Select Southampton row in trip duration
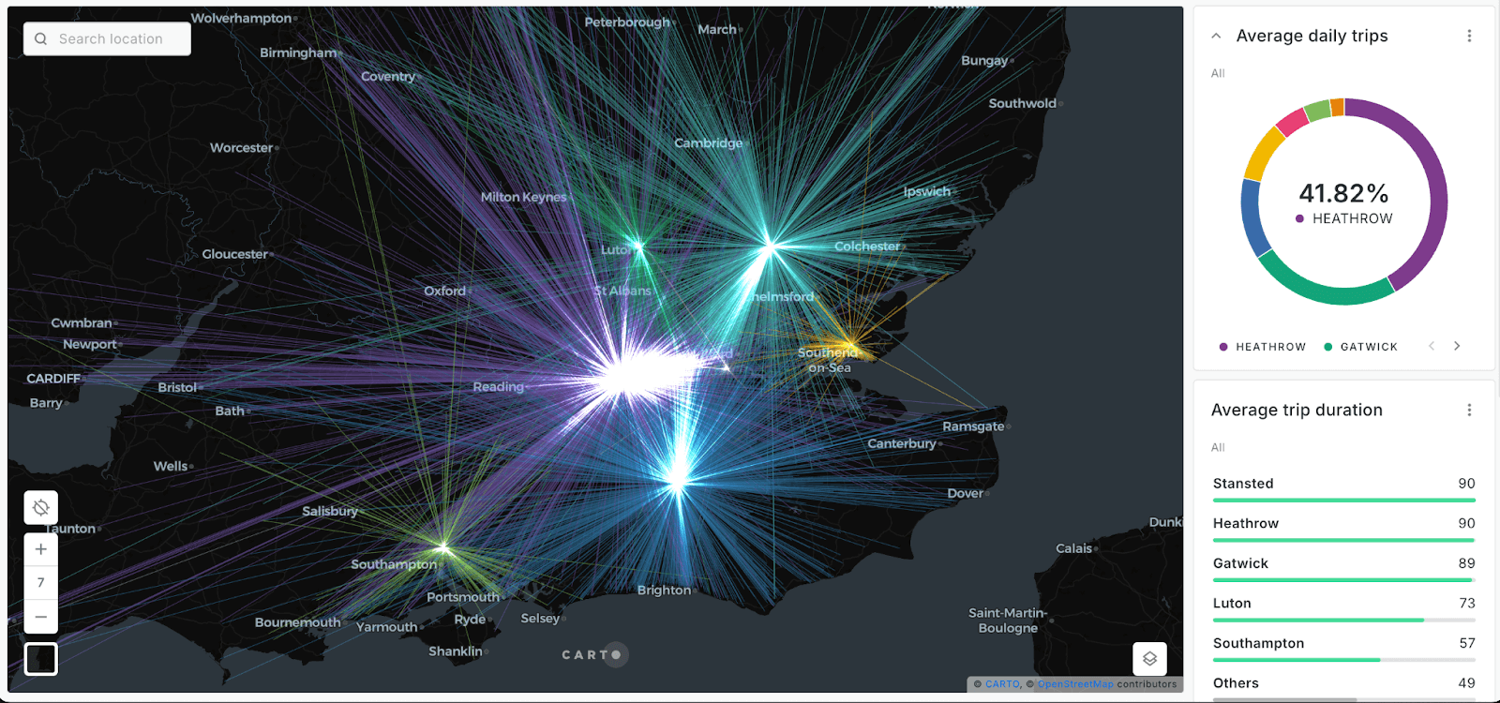The image size is (1500, 703). [1343, 648]
